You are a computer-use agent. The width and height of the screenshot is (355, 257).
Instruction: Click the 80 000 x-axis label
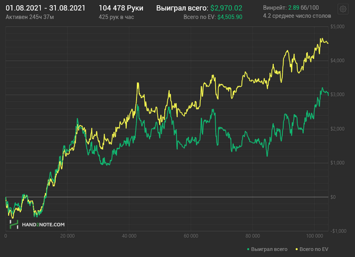pos(253,236)
